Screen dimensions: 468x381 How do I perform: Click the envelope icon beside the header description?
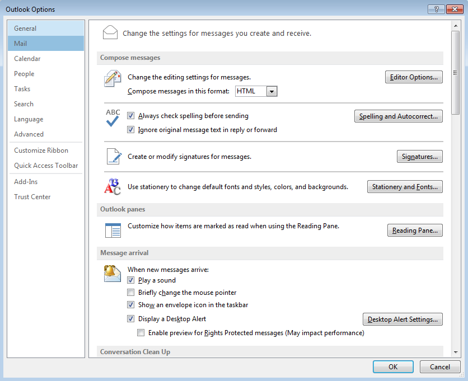click(x=110, y=32)
